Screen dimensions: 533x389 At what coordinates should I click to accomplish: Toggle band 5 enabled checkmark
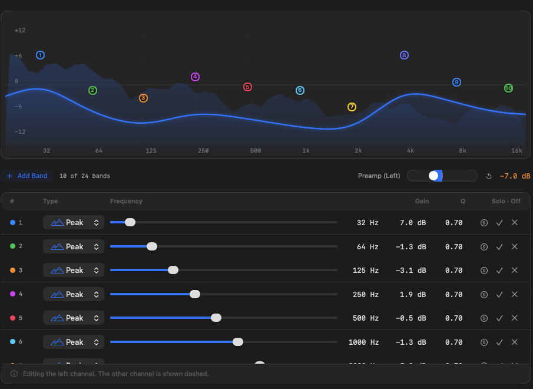click(499, 318)
